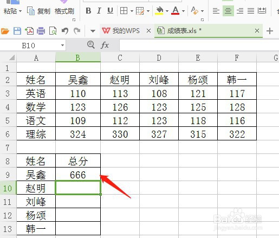
Task: Click the Copy button
Action: 38,11
